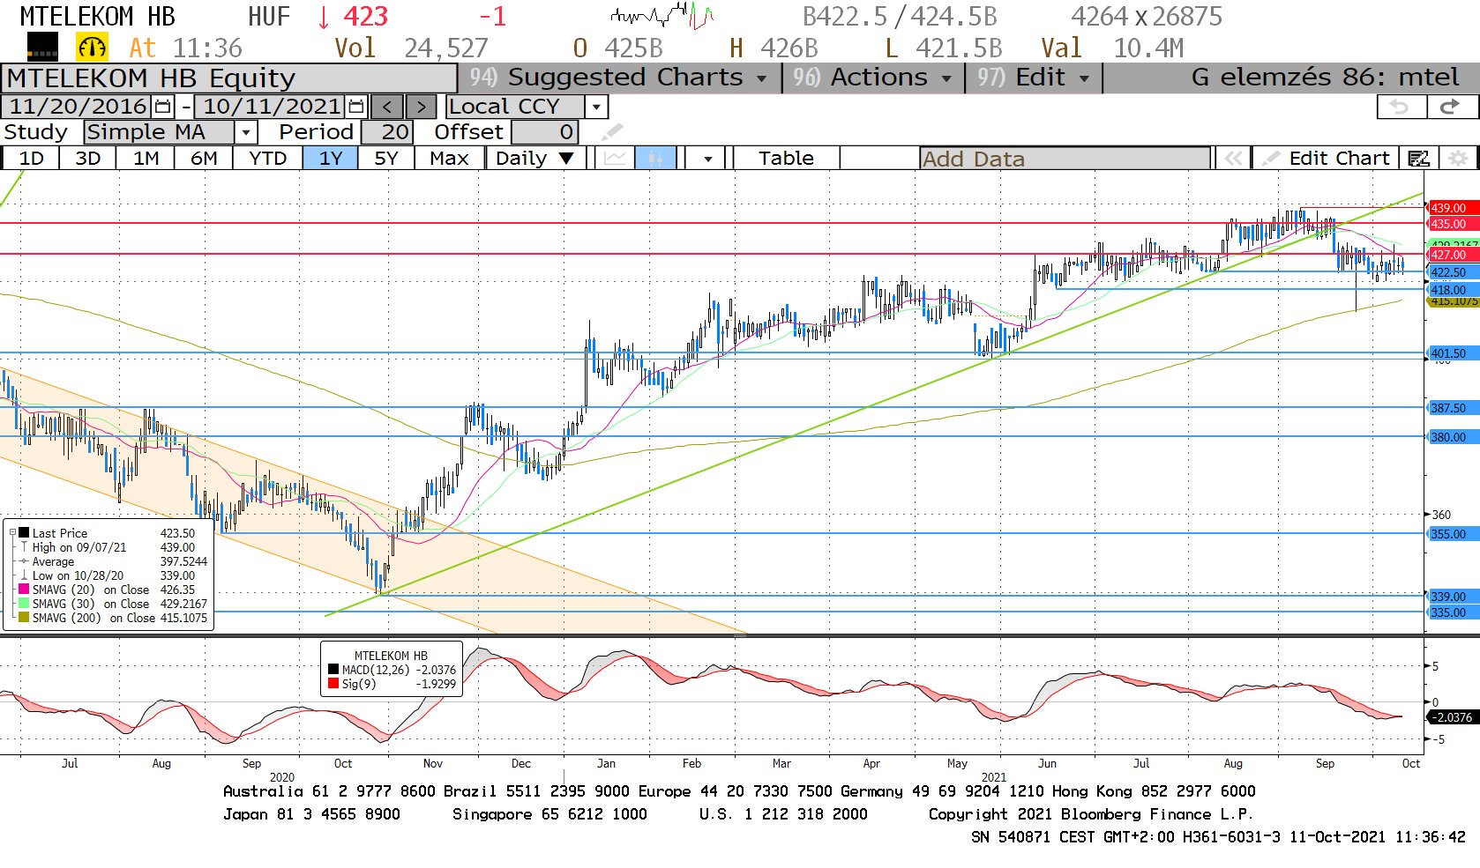Click the black Last Price color swatch

(24, 532)
